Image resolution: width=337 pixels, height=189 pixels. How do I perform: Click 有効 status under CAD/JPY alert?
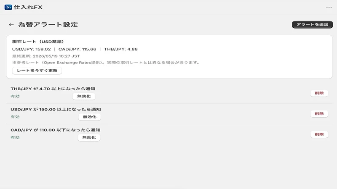coord(15,137)
